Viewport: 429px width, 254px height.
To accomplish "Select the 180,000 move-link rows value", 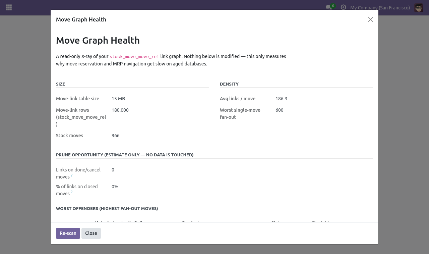I will coord(120,110).
